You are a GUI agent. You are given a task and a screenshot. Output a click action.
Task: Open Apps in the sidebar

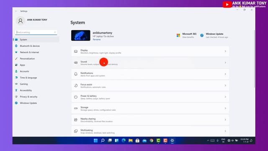coord(36,65)
